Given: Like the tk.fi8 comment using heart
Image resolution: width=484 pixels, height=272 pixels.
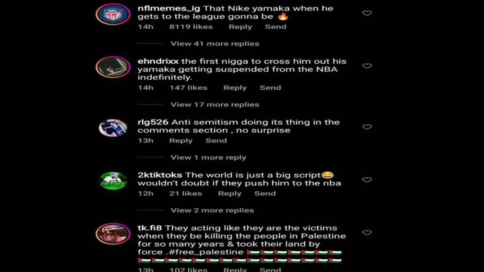Looking at the screenshot, I should [367, 232].
